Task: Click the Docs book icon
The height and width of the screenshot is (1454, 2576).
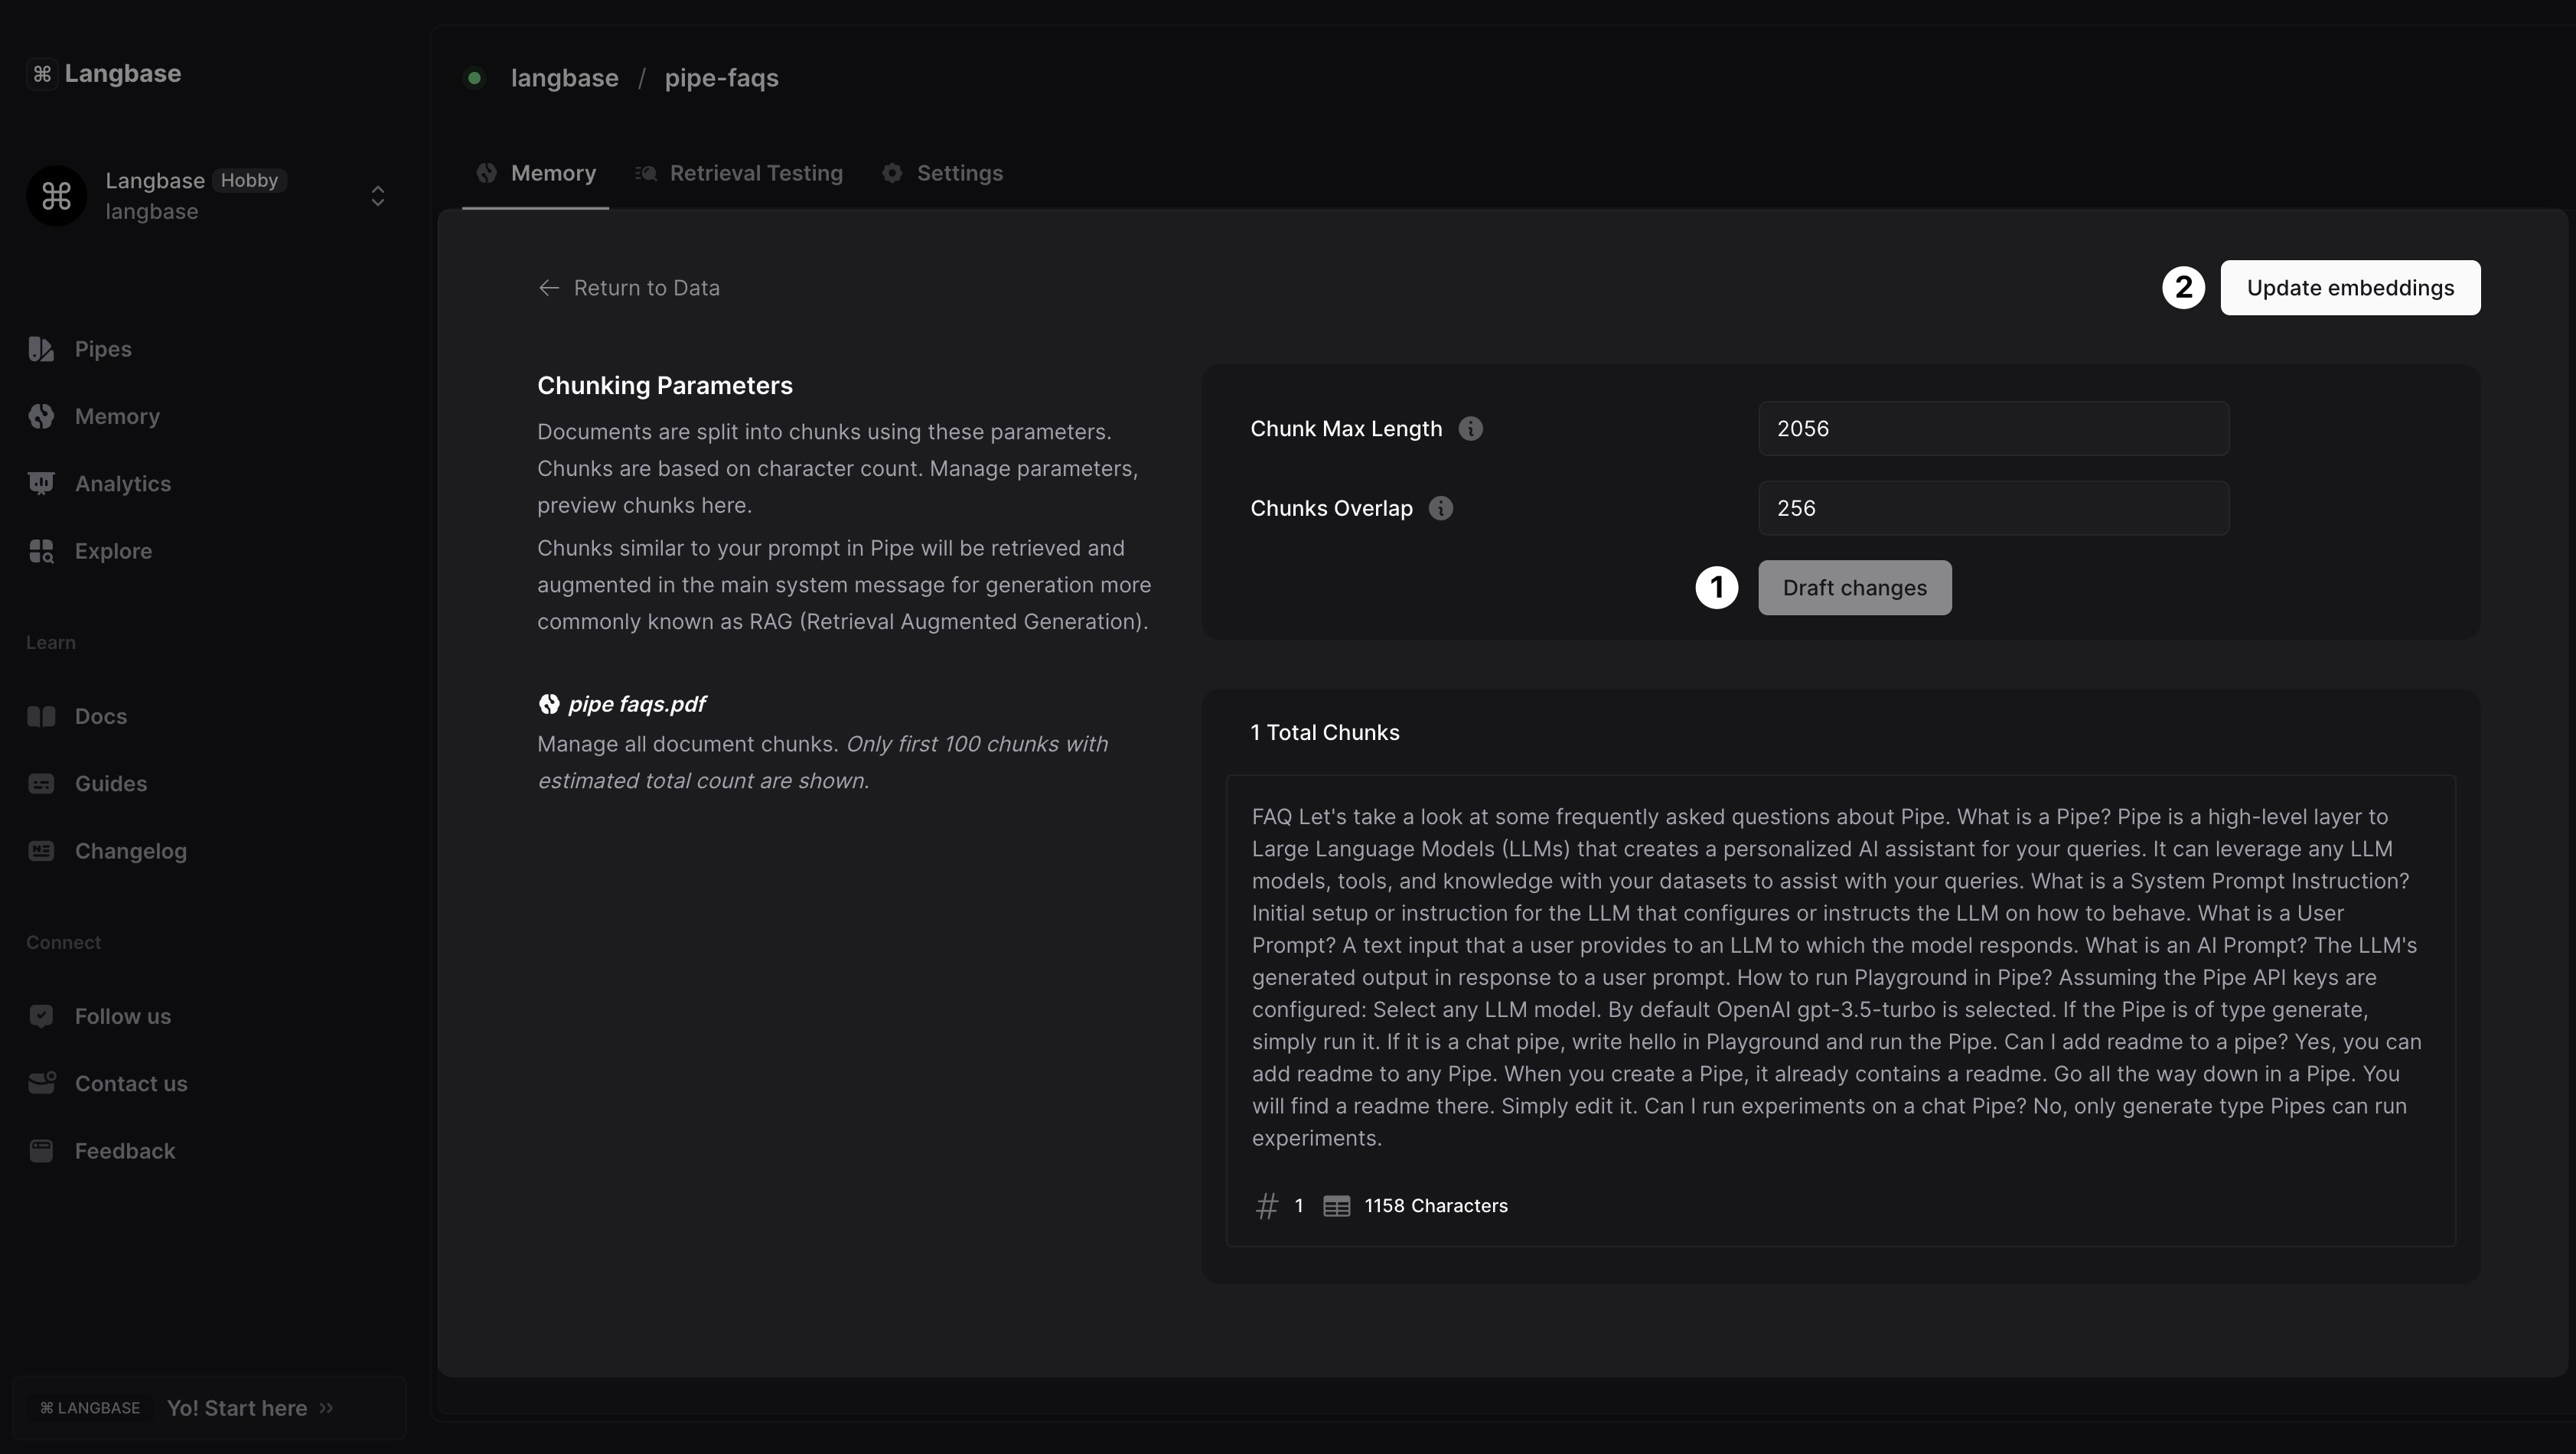Action: pos(41,716)
